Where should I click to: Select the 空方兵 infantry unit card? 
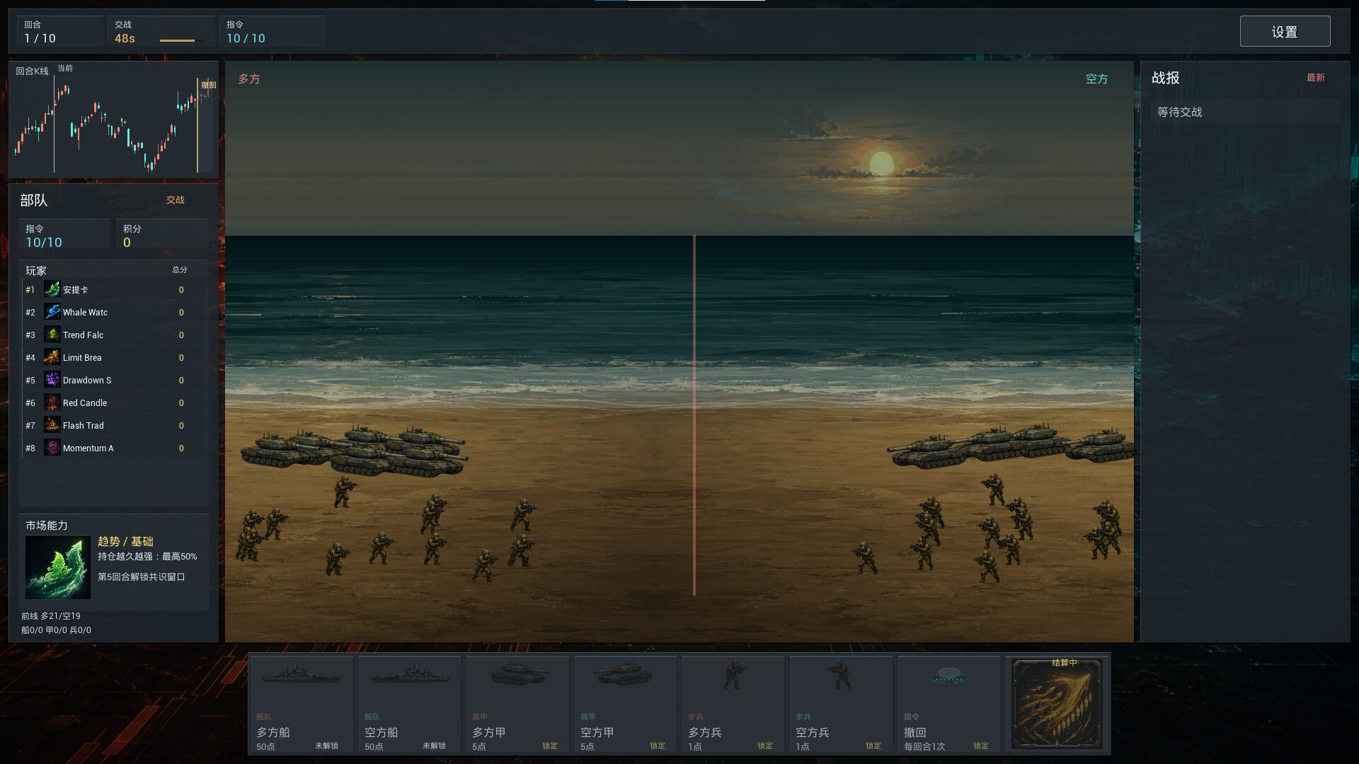tap(841, 705)
